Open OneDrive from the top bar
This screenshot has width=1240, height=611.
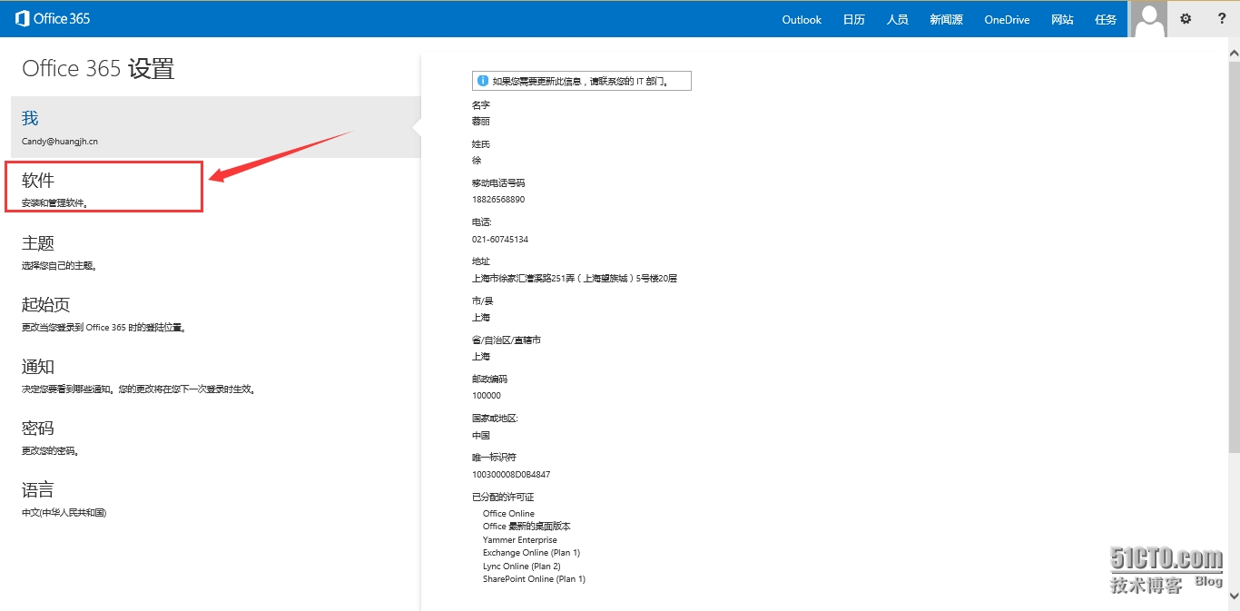pos(1007,19)
